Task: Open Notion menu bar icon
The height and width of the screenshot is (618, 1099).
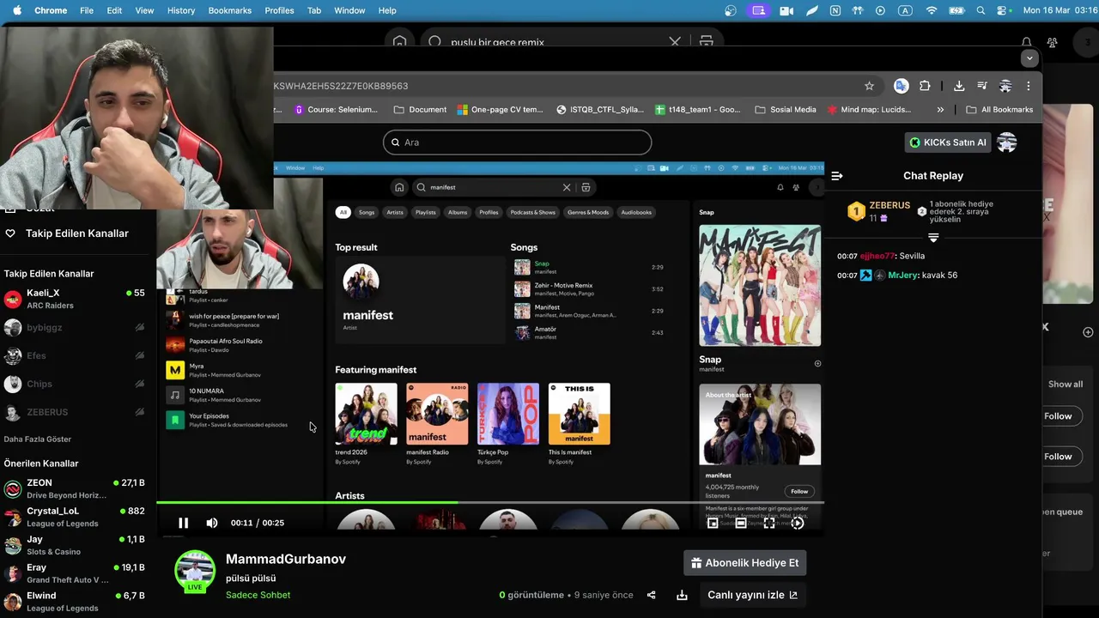Action: pyautogui.click(x=835, y=10)
